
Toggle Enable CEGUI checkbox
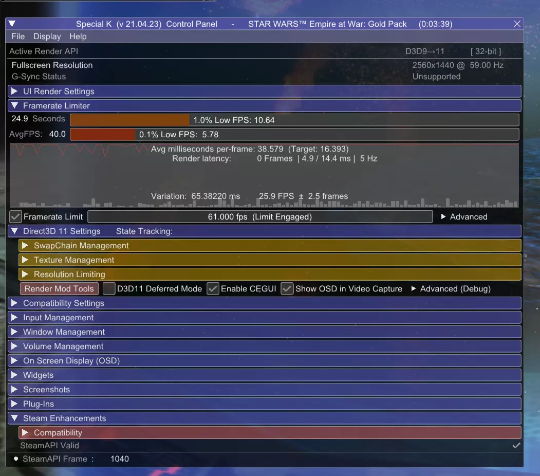(213, 288)
